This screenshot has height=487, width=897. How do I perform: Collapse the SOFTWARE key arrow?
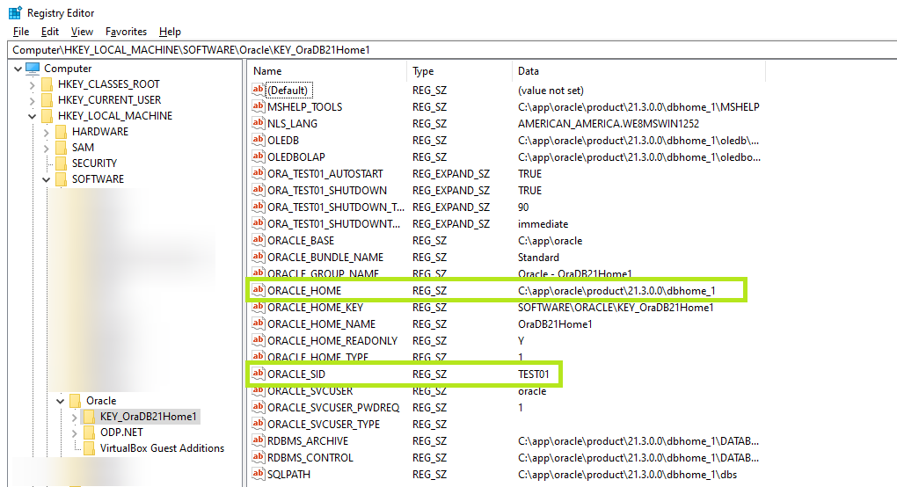tap(47, 179)
